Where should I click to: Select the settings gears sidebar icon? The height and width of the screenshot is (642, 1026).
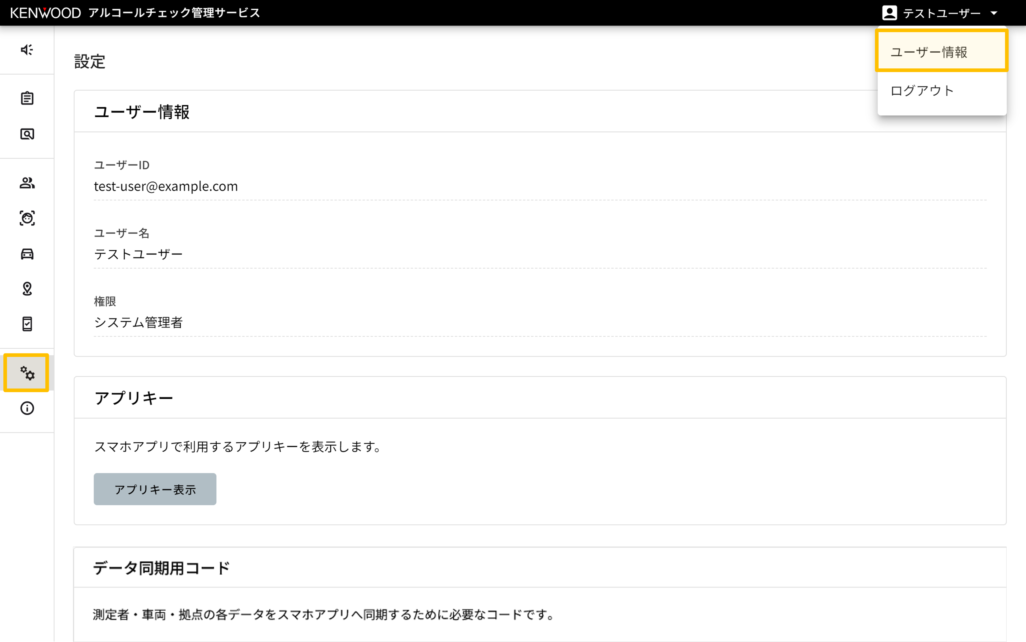pyautogui.click(x=27, y=373)
